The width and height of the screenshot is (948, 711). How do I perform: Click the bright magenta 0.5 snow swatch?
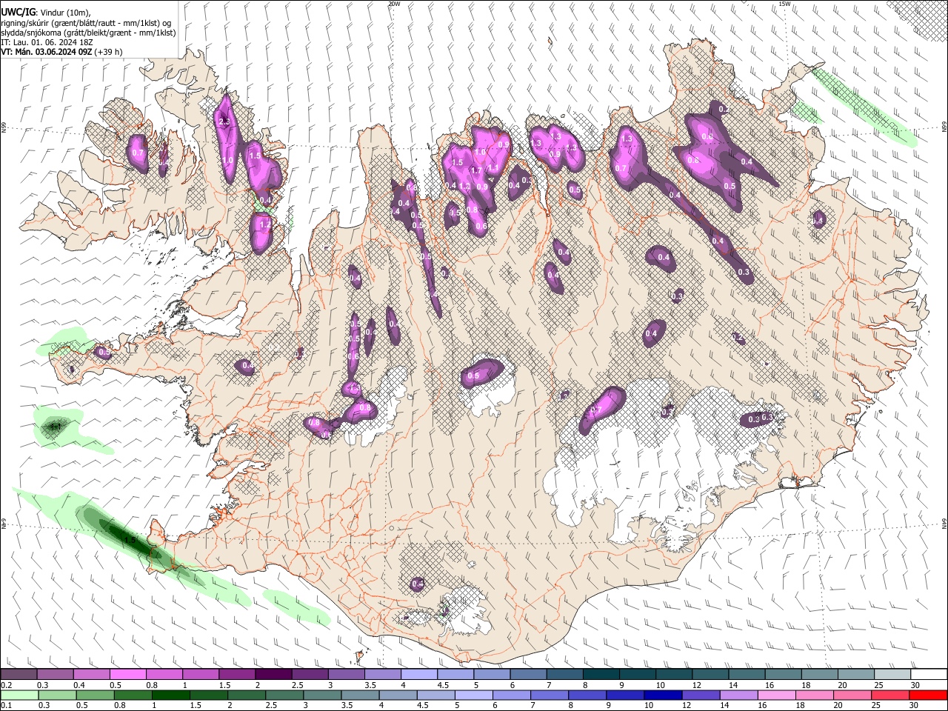128,675
